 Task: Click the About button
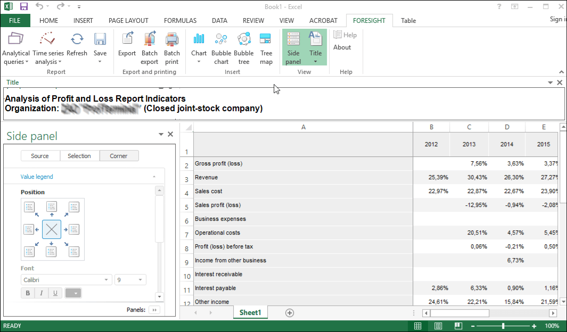[x=342, y=47]
